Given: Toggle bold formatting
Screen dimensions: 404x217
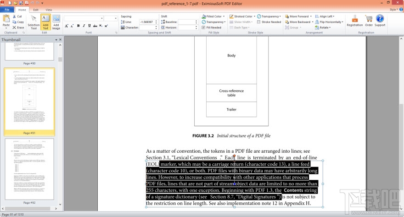Looking at the screenshot, I should point(78,26).
